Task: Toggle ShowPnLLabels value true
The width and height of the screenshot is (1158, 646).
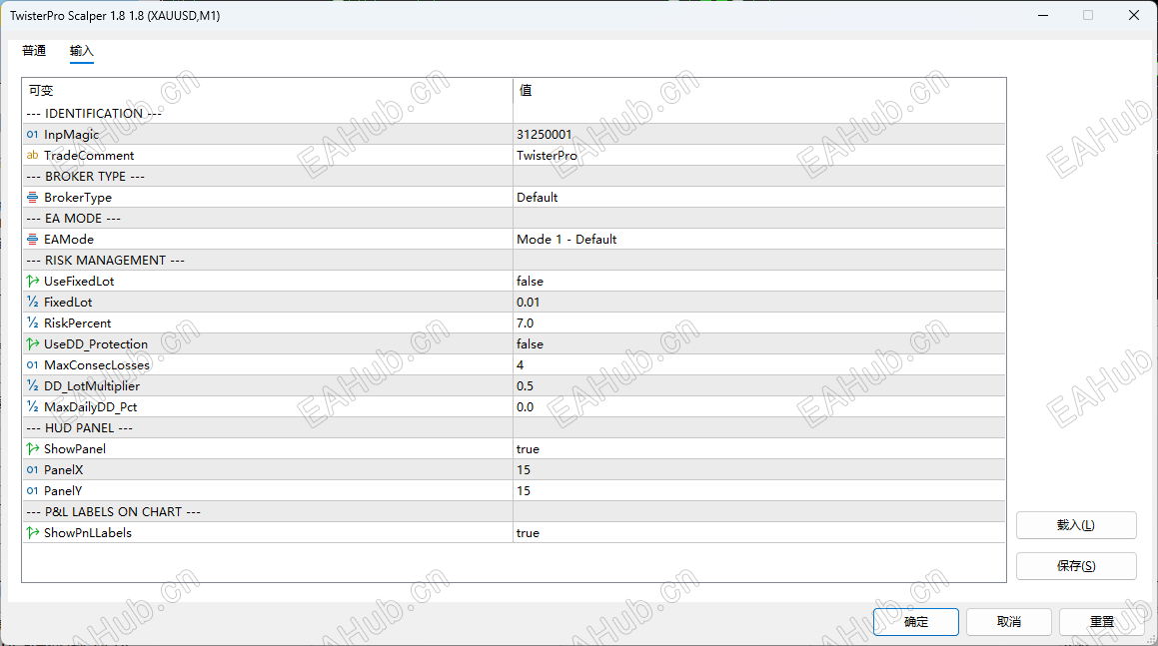Action: click(x=759, y=532)
